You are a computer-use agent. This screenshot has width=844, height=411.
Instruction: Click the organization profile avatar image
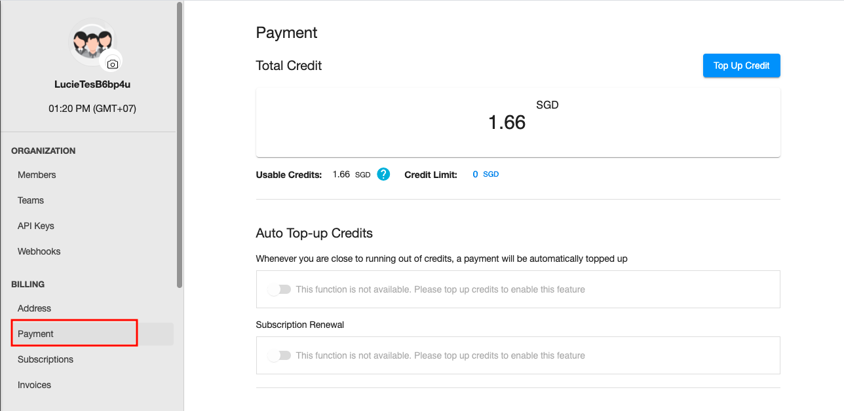tap(92, 42)
